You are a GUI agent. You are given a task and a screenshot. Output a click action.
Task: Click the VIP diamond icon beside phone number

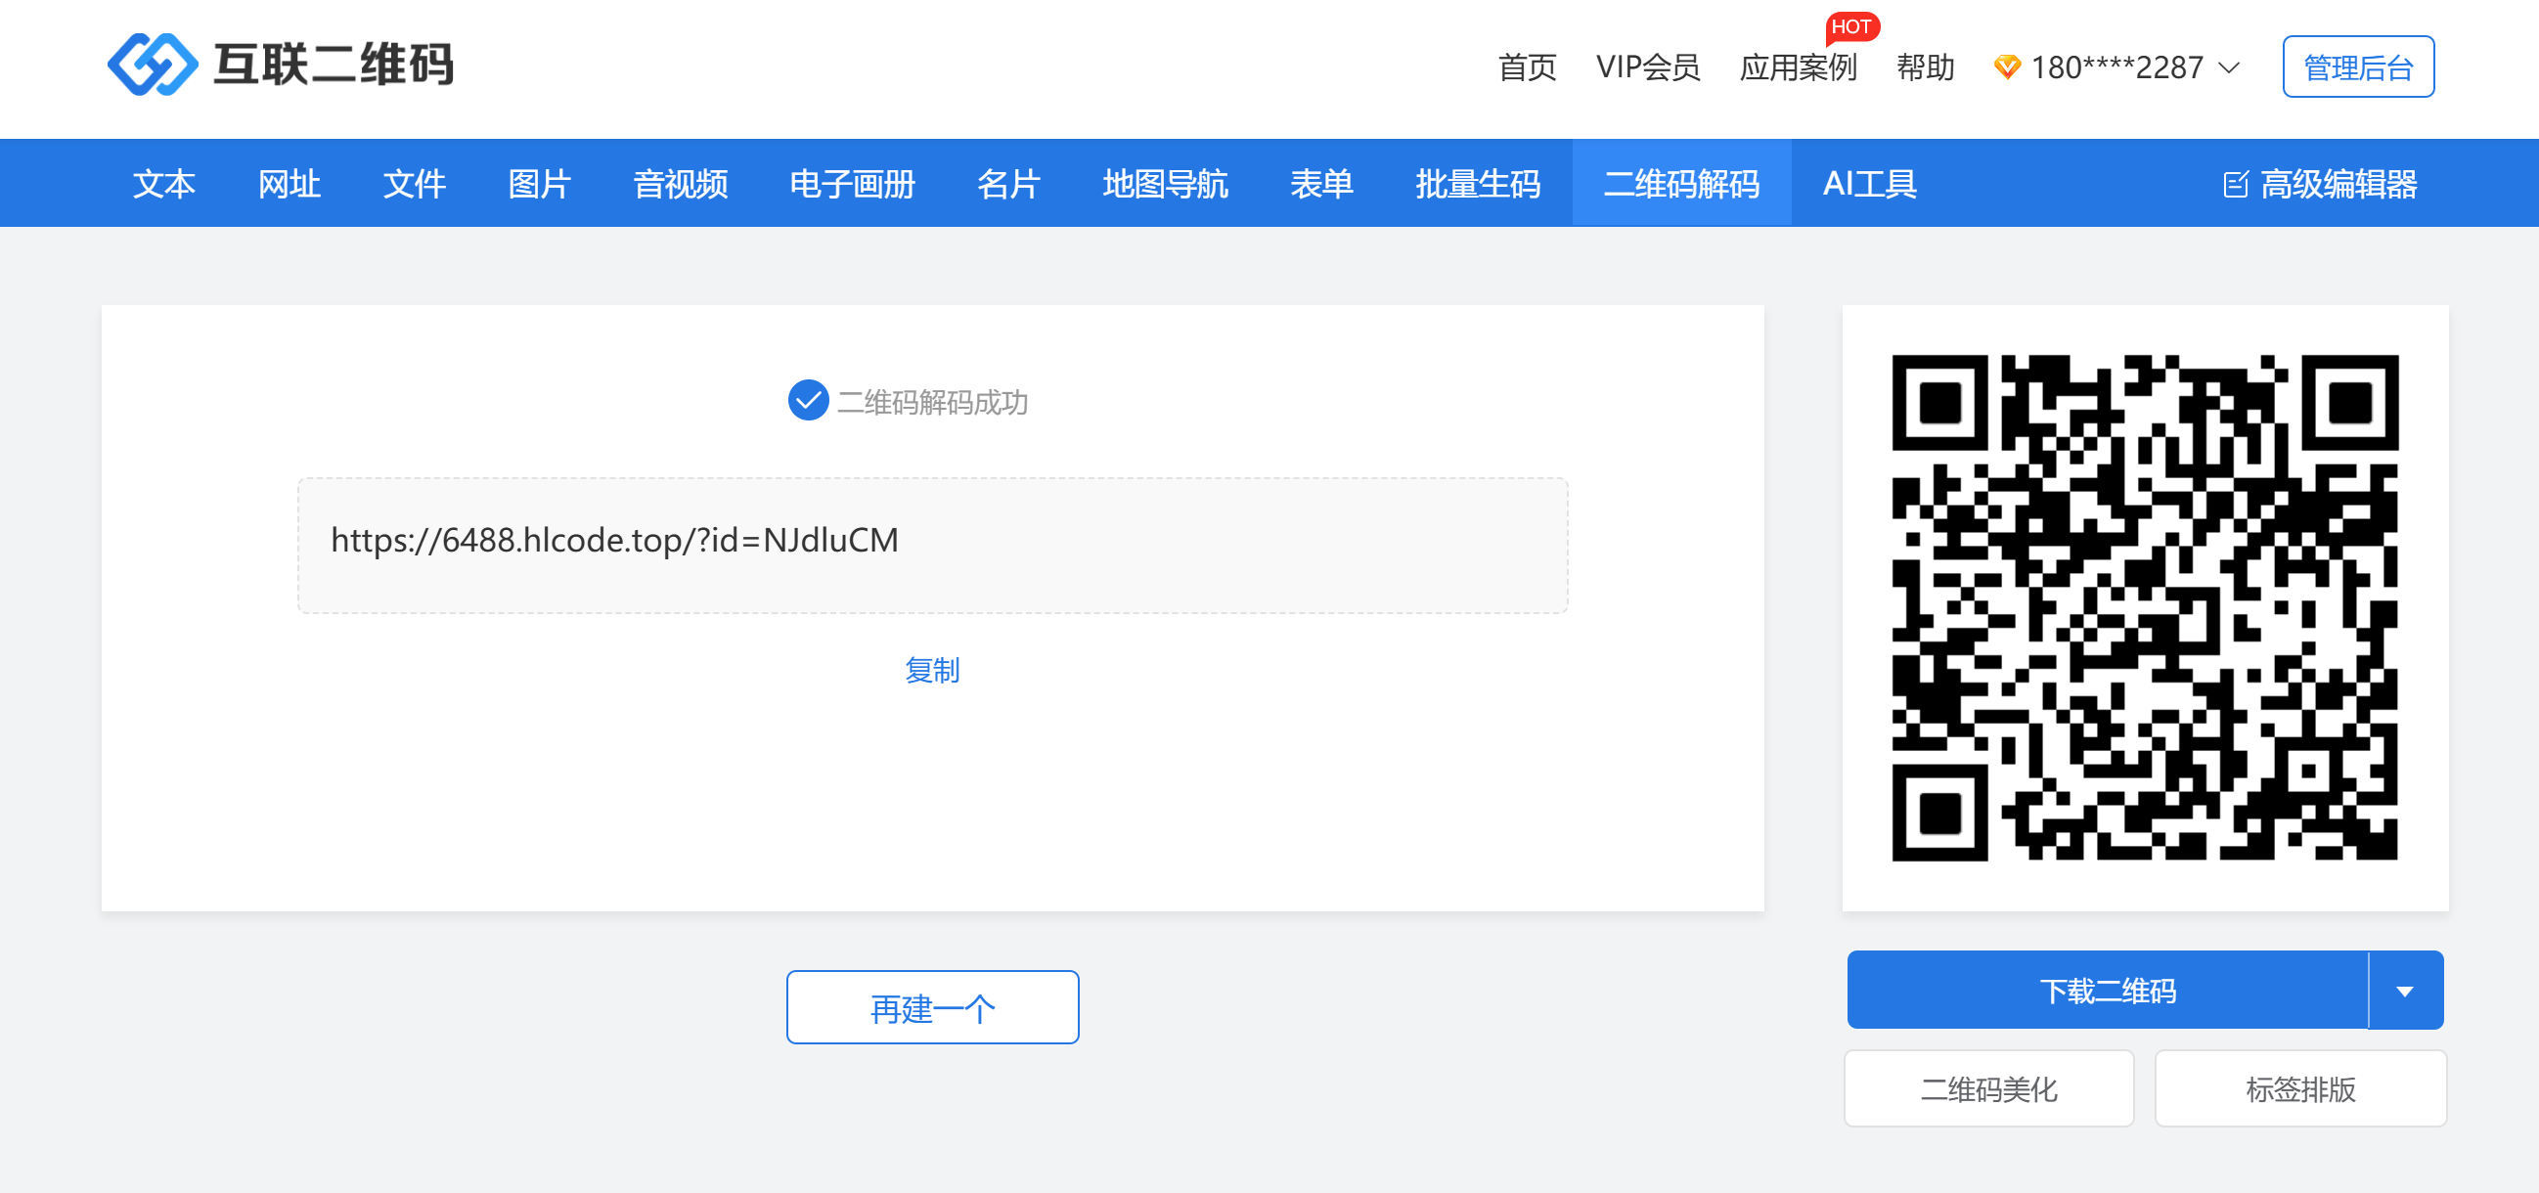[2006, 67]
